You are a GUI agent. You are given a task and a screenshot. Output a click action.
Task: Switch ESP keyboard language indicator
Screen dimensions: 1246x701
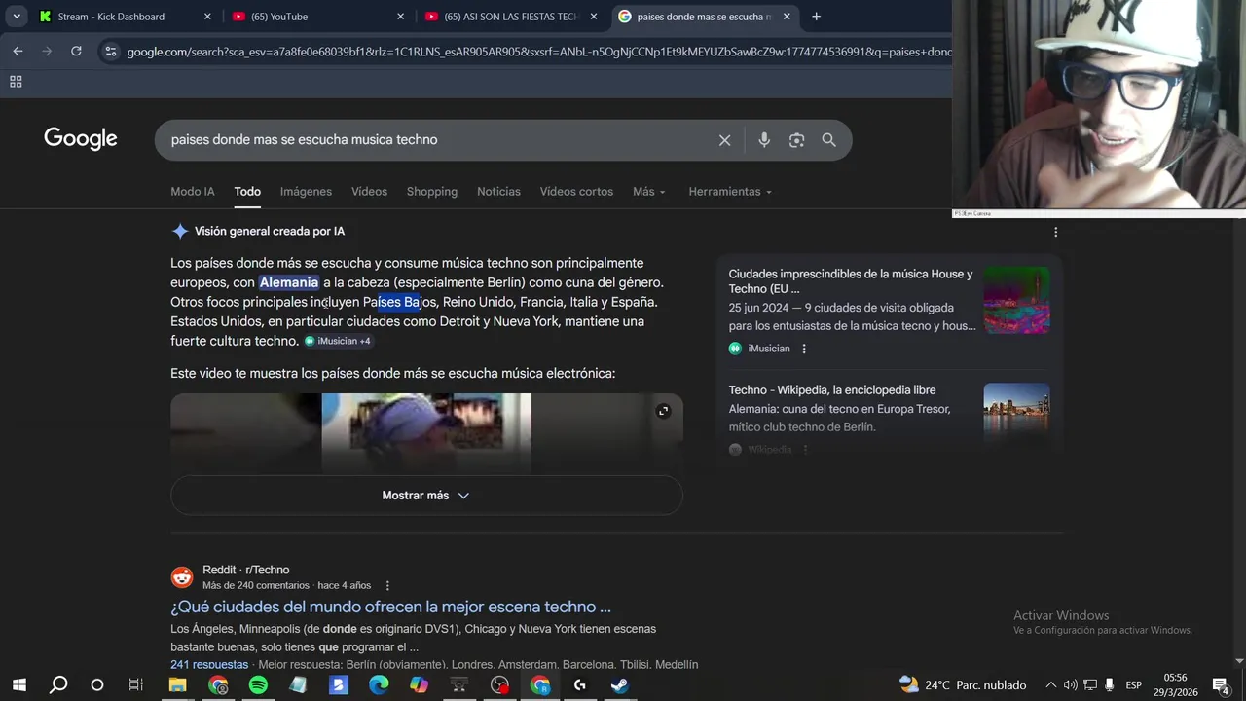1133,685
